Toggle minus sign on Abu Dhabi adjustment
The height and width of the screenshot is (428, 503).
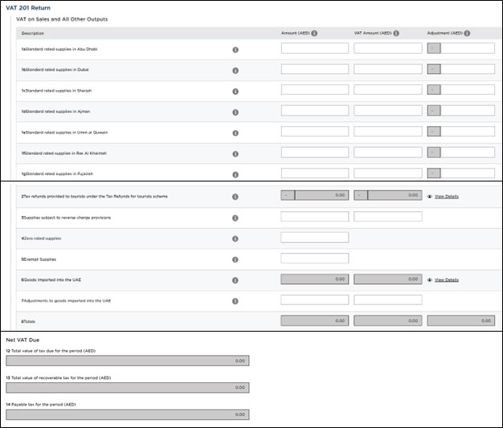434,48
